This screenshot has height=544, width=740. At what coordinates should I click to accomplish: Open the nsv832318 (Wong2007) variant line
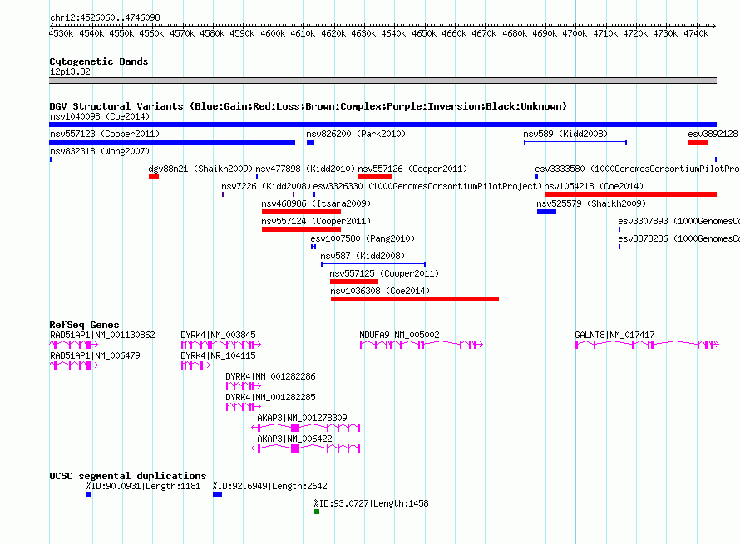(x=382, y=159)
